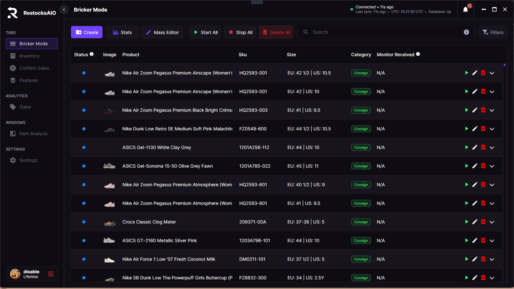Viewport: 514px width, 289px height.
Task: Toggle status dot of ASICS Gel-1130 row
Action: tap(84, 147)
